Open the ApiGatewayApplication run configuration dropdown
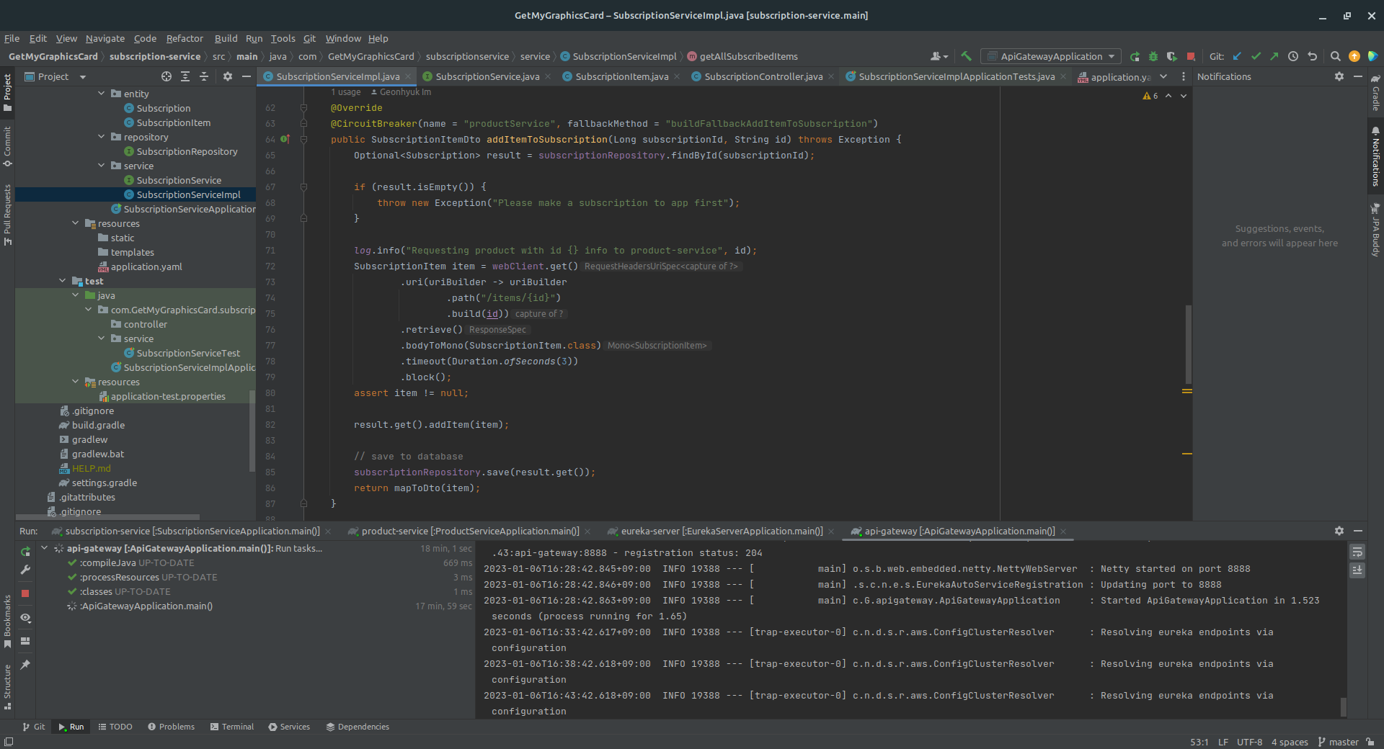 pyautogui.click(x=1051, y=56)
